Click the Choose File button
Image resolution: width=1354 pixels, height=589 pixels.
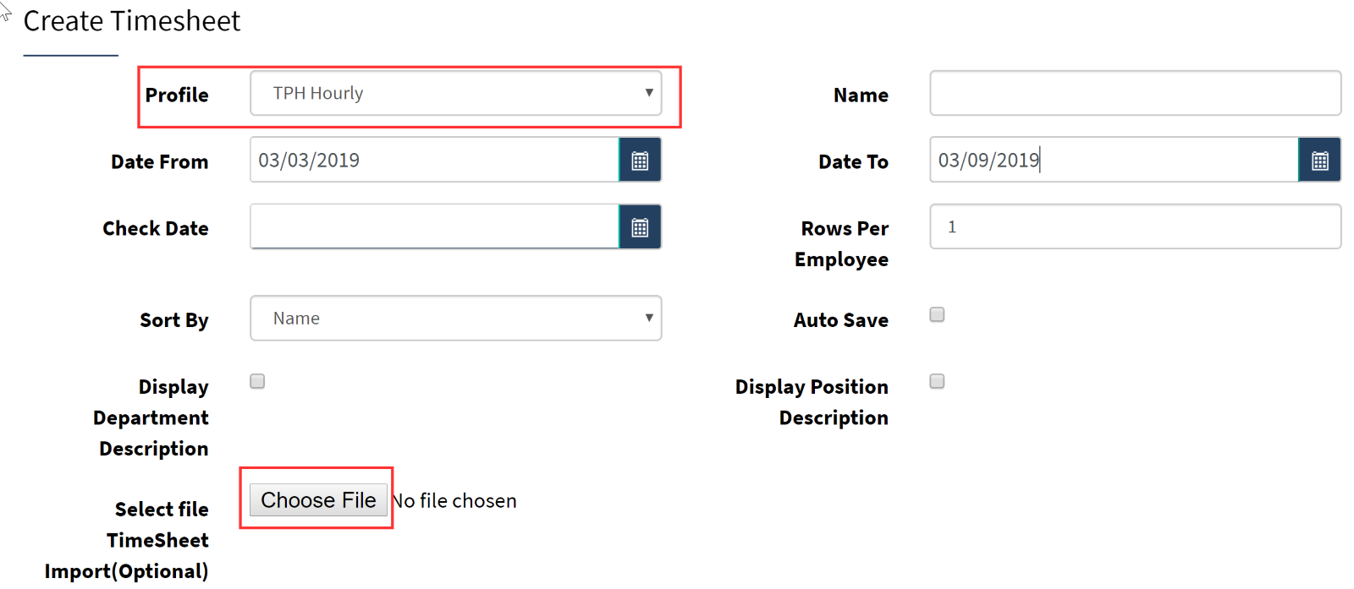[x=318, y=500]
